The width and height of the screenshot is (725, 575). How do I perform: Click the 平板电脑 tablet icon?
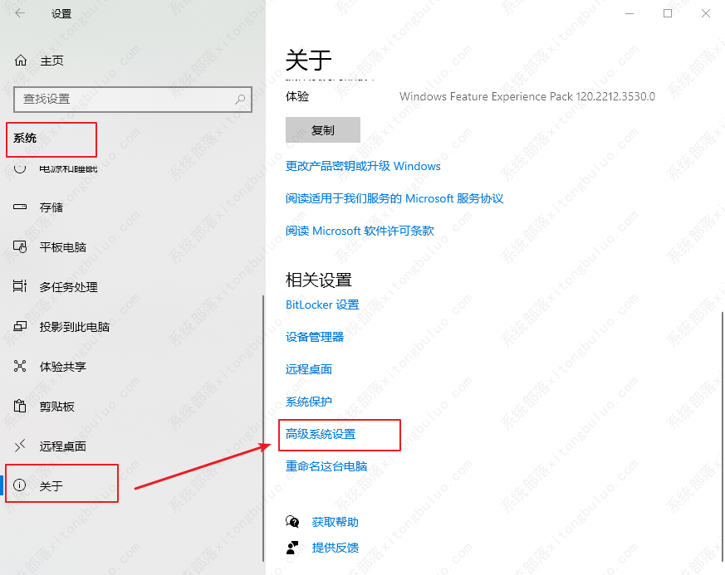tap(21, 247)
